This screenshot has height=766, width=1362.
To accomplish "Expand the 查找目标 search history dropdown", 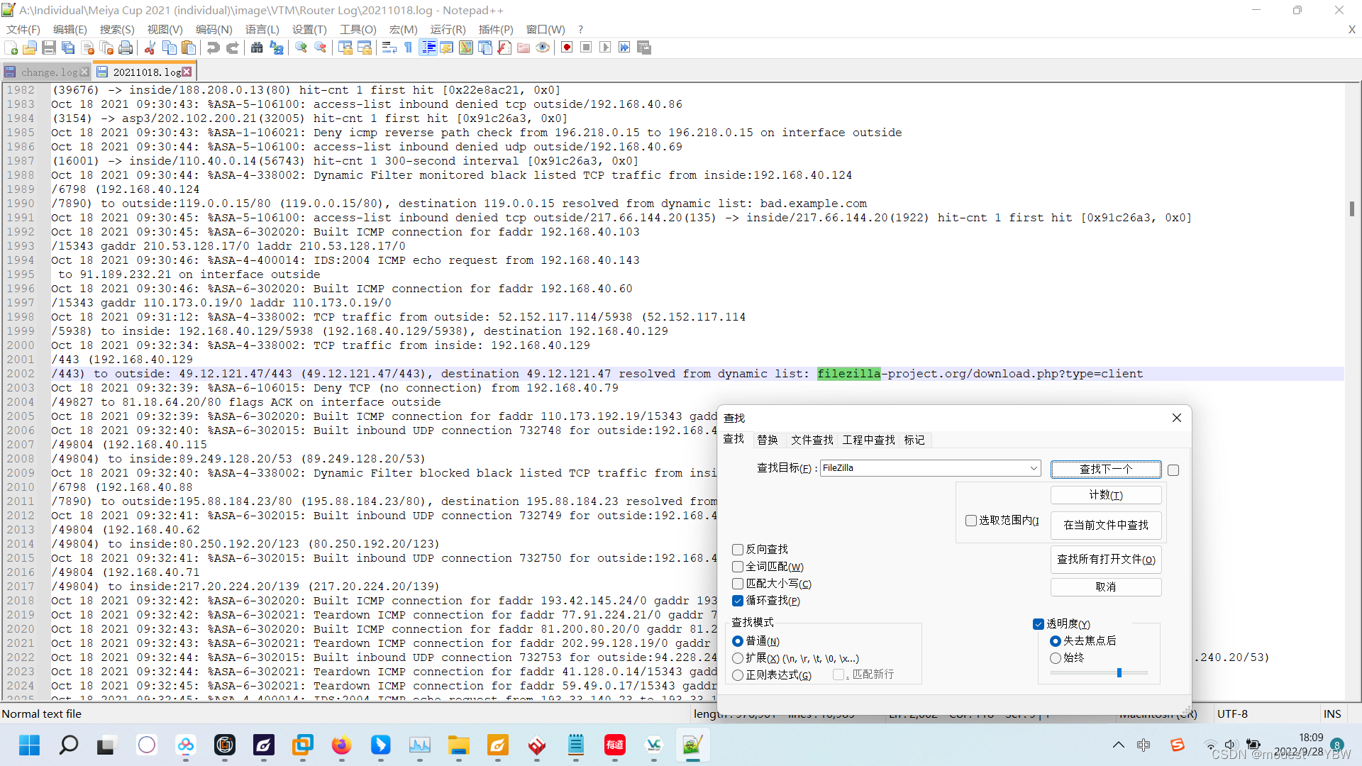I will [x=1034, y=468].
